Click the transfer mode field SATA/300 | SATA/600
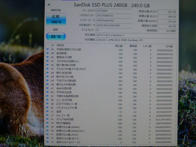Image resolution: width=196 pixels, height=147 pixels. [x=114, y=25]
